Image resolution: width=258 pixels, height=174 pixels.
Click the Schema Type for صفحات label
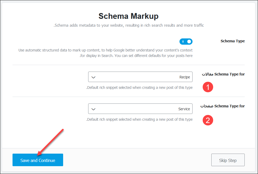click(x=223, y=106)
